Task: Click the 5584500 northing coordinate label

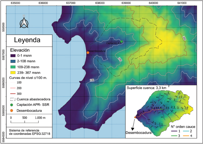Action: (x=3, y=137)
